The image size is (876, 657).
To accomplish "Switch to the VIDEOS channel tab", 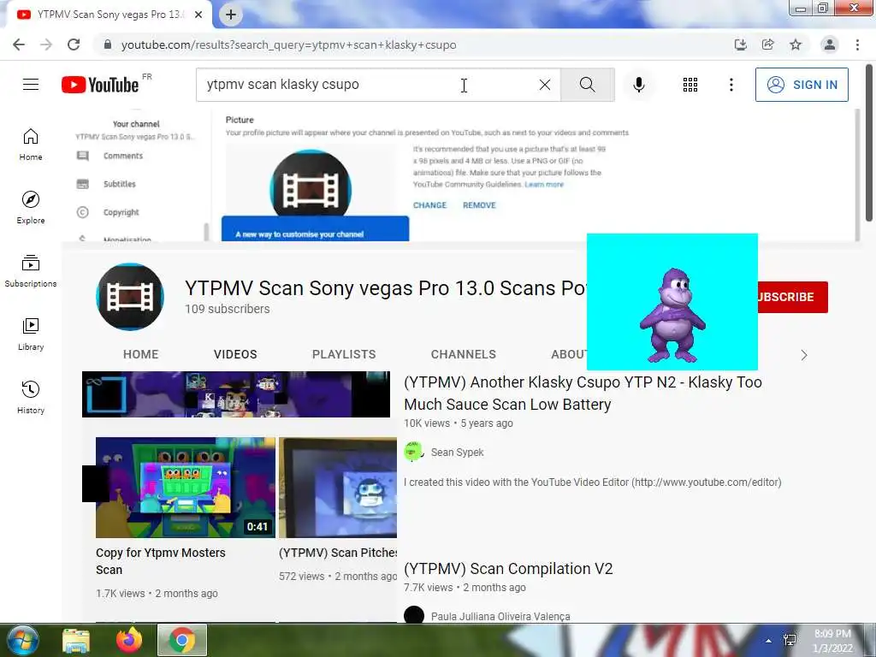I will pos(235,354).
